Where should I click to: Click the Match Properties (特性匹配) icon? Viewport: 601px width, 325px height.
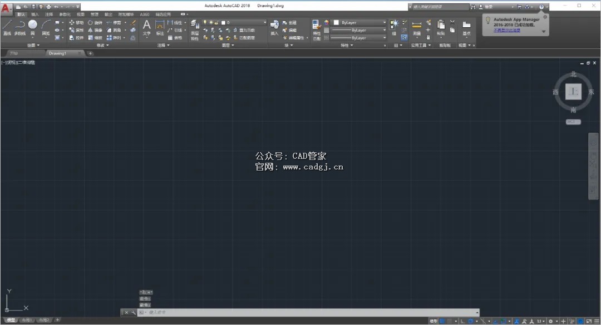pos(317,30)
